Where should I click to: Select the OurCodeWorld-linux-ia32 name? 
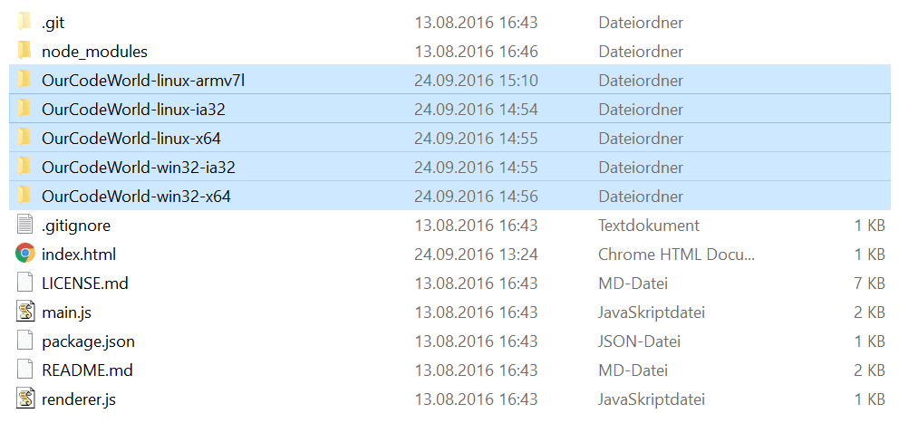tap(133, 110)
